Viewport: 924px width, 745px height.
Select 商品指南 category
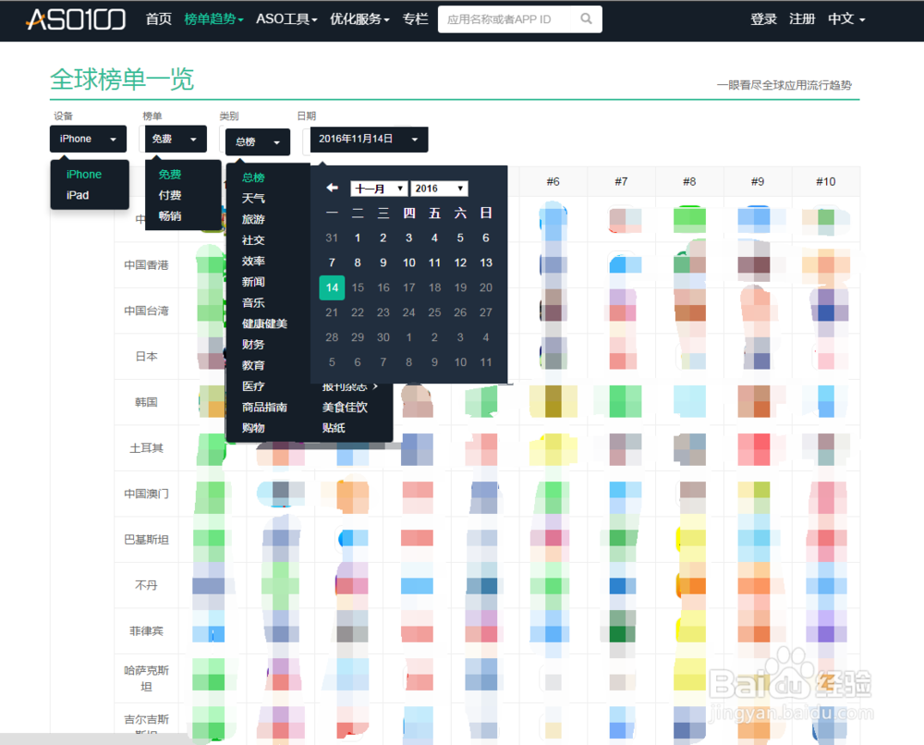pos(264,408)
